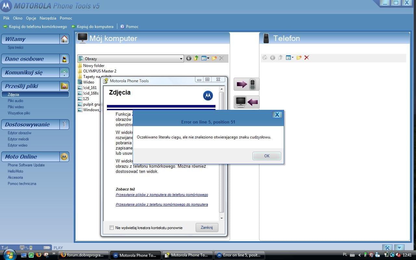Click the down-arrow button in the status bar
The height and width of the screenshot is (260, 416).
point(399,248)
